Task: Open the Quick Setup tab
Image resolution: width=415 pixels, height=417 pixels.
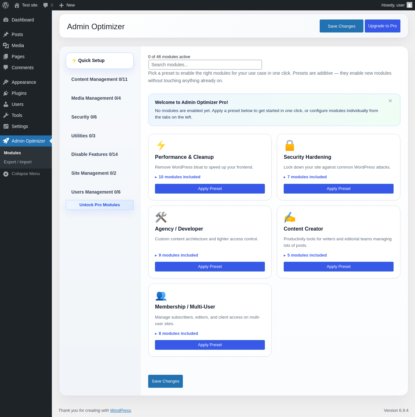Action: click(x=100, y=61)
